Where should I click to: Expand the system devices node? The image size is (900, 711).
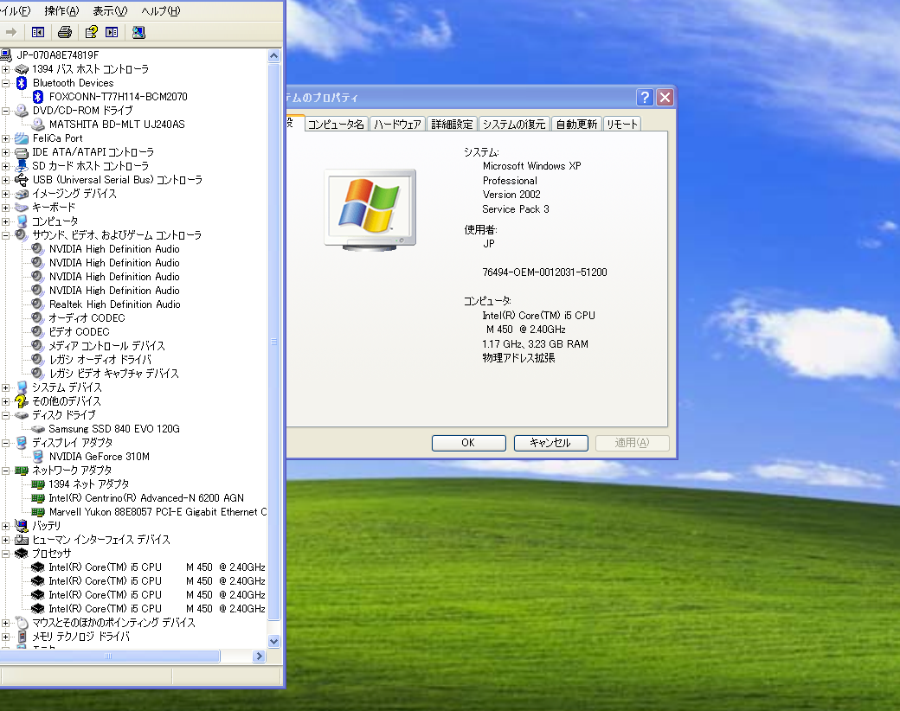pos(6,388)
